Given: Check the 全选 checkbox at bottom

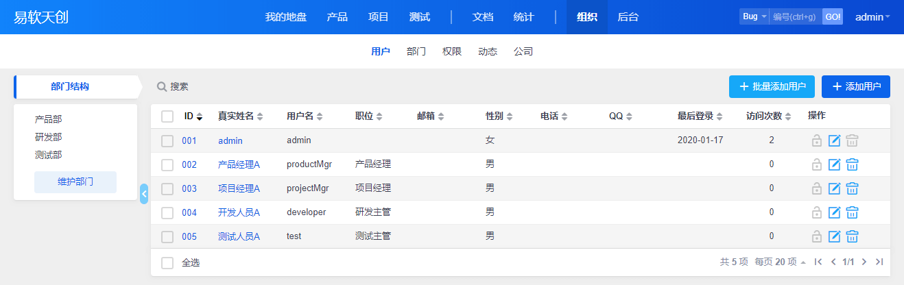Looking at the screenshot, I should click(167, 262).
